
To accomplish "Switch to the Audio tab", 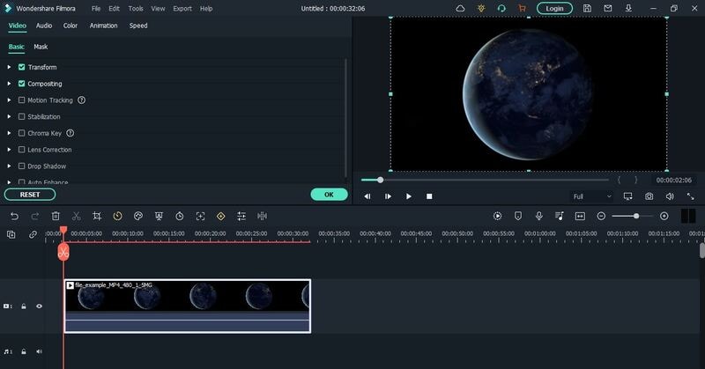I will tap(44, 26).
